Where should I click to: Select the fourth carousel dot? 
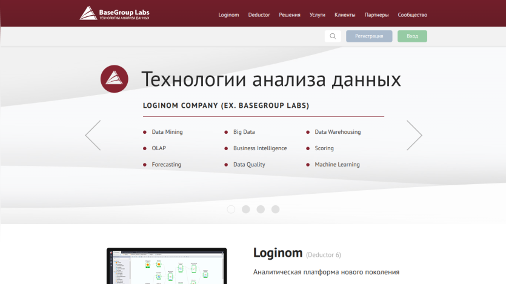275,209
